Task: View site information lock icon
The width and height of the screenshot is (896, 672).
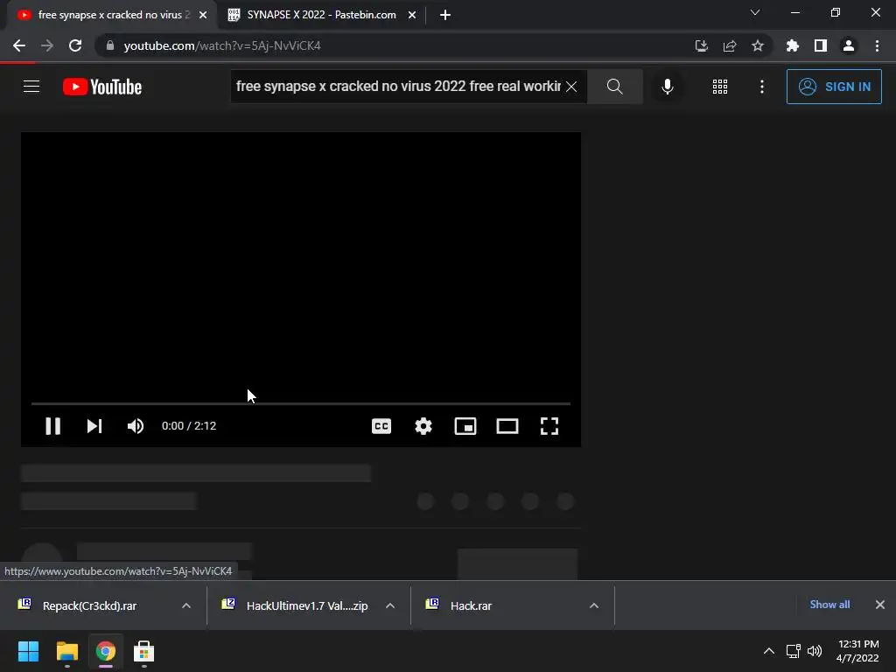Action: 110,45
